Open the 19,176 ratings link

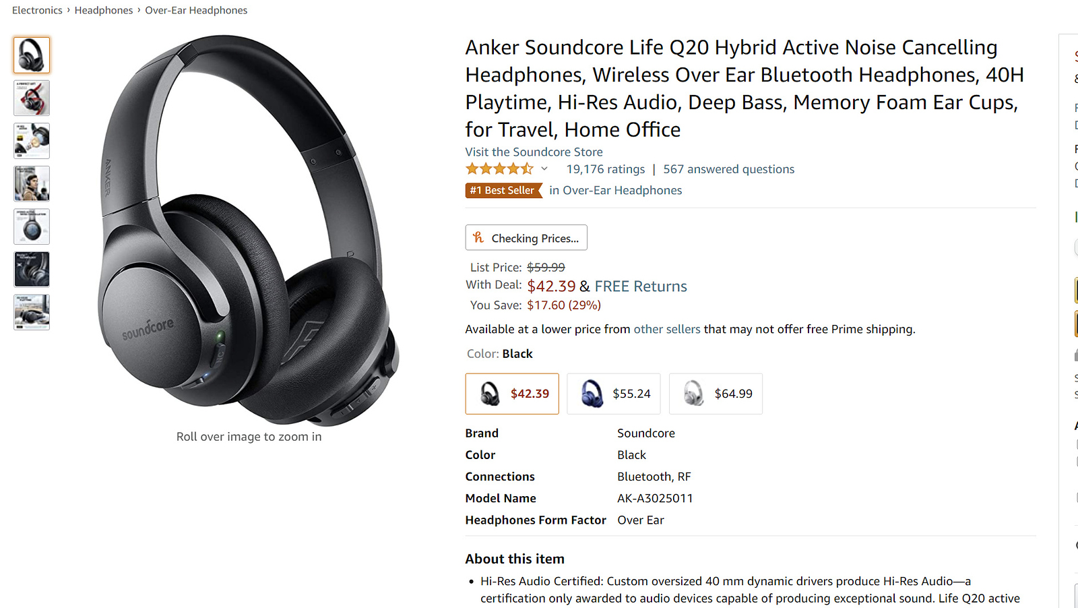(x=605, y=169)
